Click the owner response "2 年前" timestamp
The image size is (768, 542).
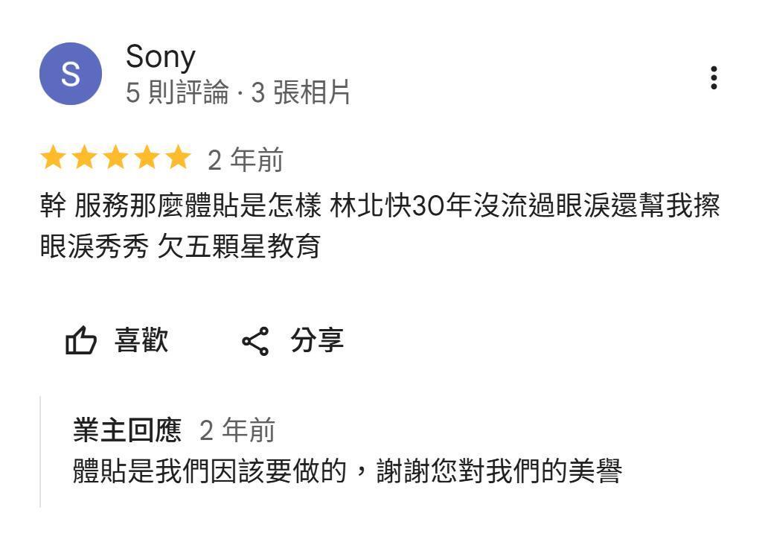pyautogui.click(x=237, y=430)
